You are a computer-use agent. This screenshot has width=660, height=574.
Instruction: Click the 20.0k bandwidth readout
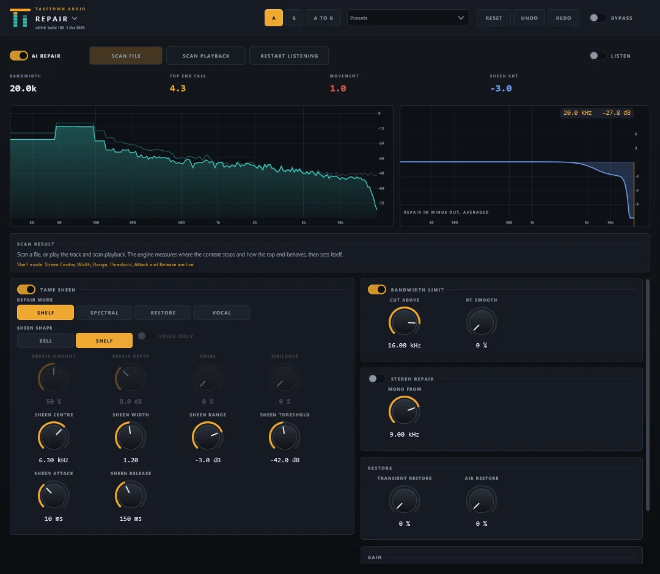pyautogui.click(x=23, y=89)
